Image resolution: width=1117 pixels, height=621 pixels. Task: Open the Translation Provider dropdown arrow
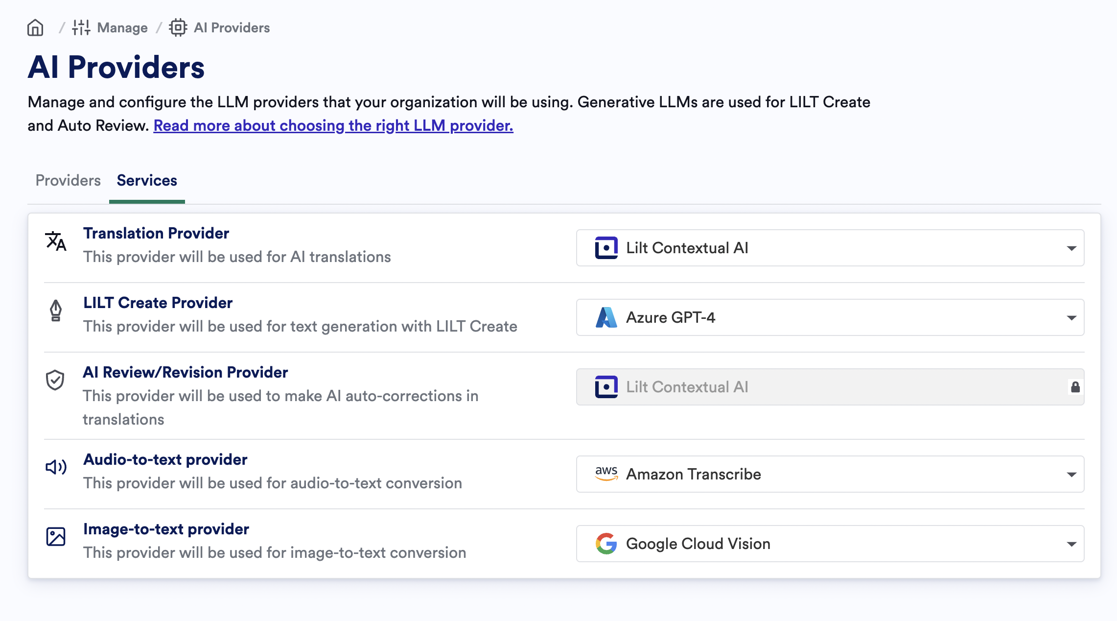click(x=1071, y=248)
